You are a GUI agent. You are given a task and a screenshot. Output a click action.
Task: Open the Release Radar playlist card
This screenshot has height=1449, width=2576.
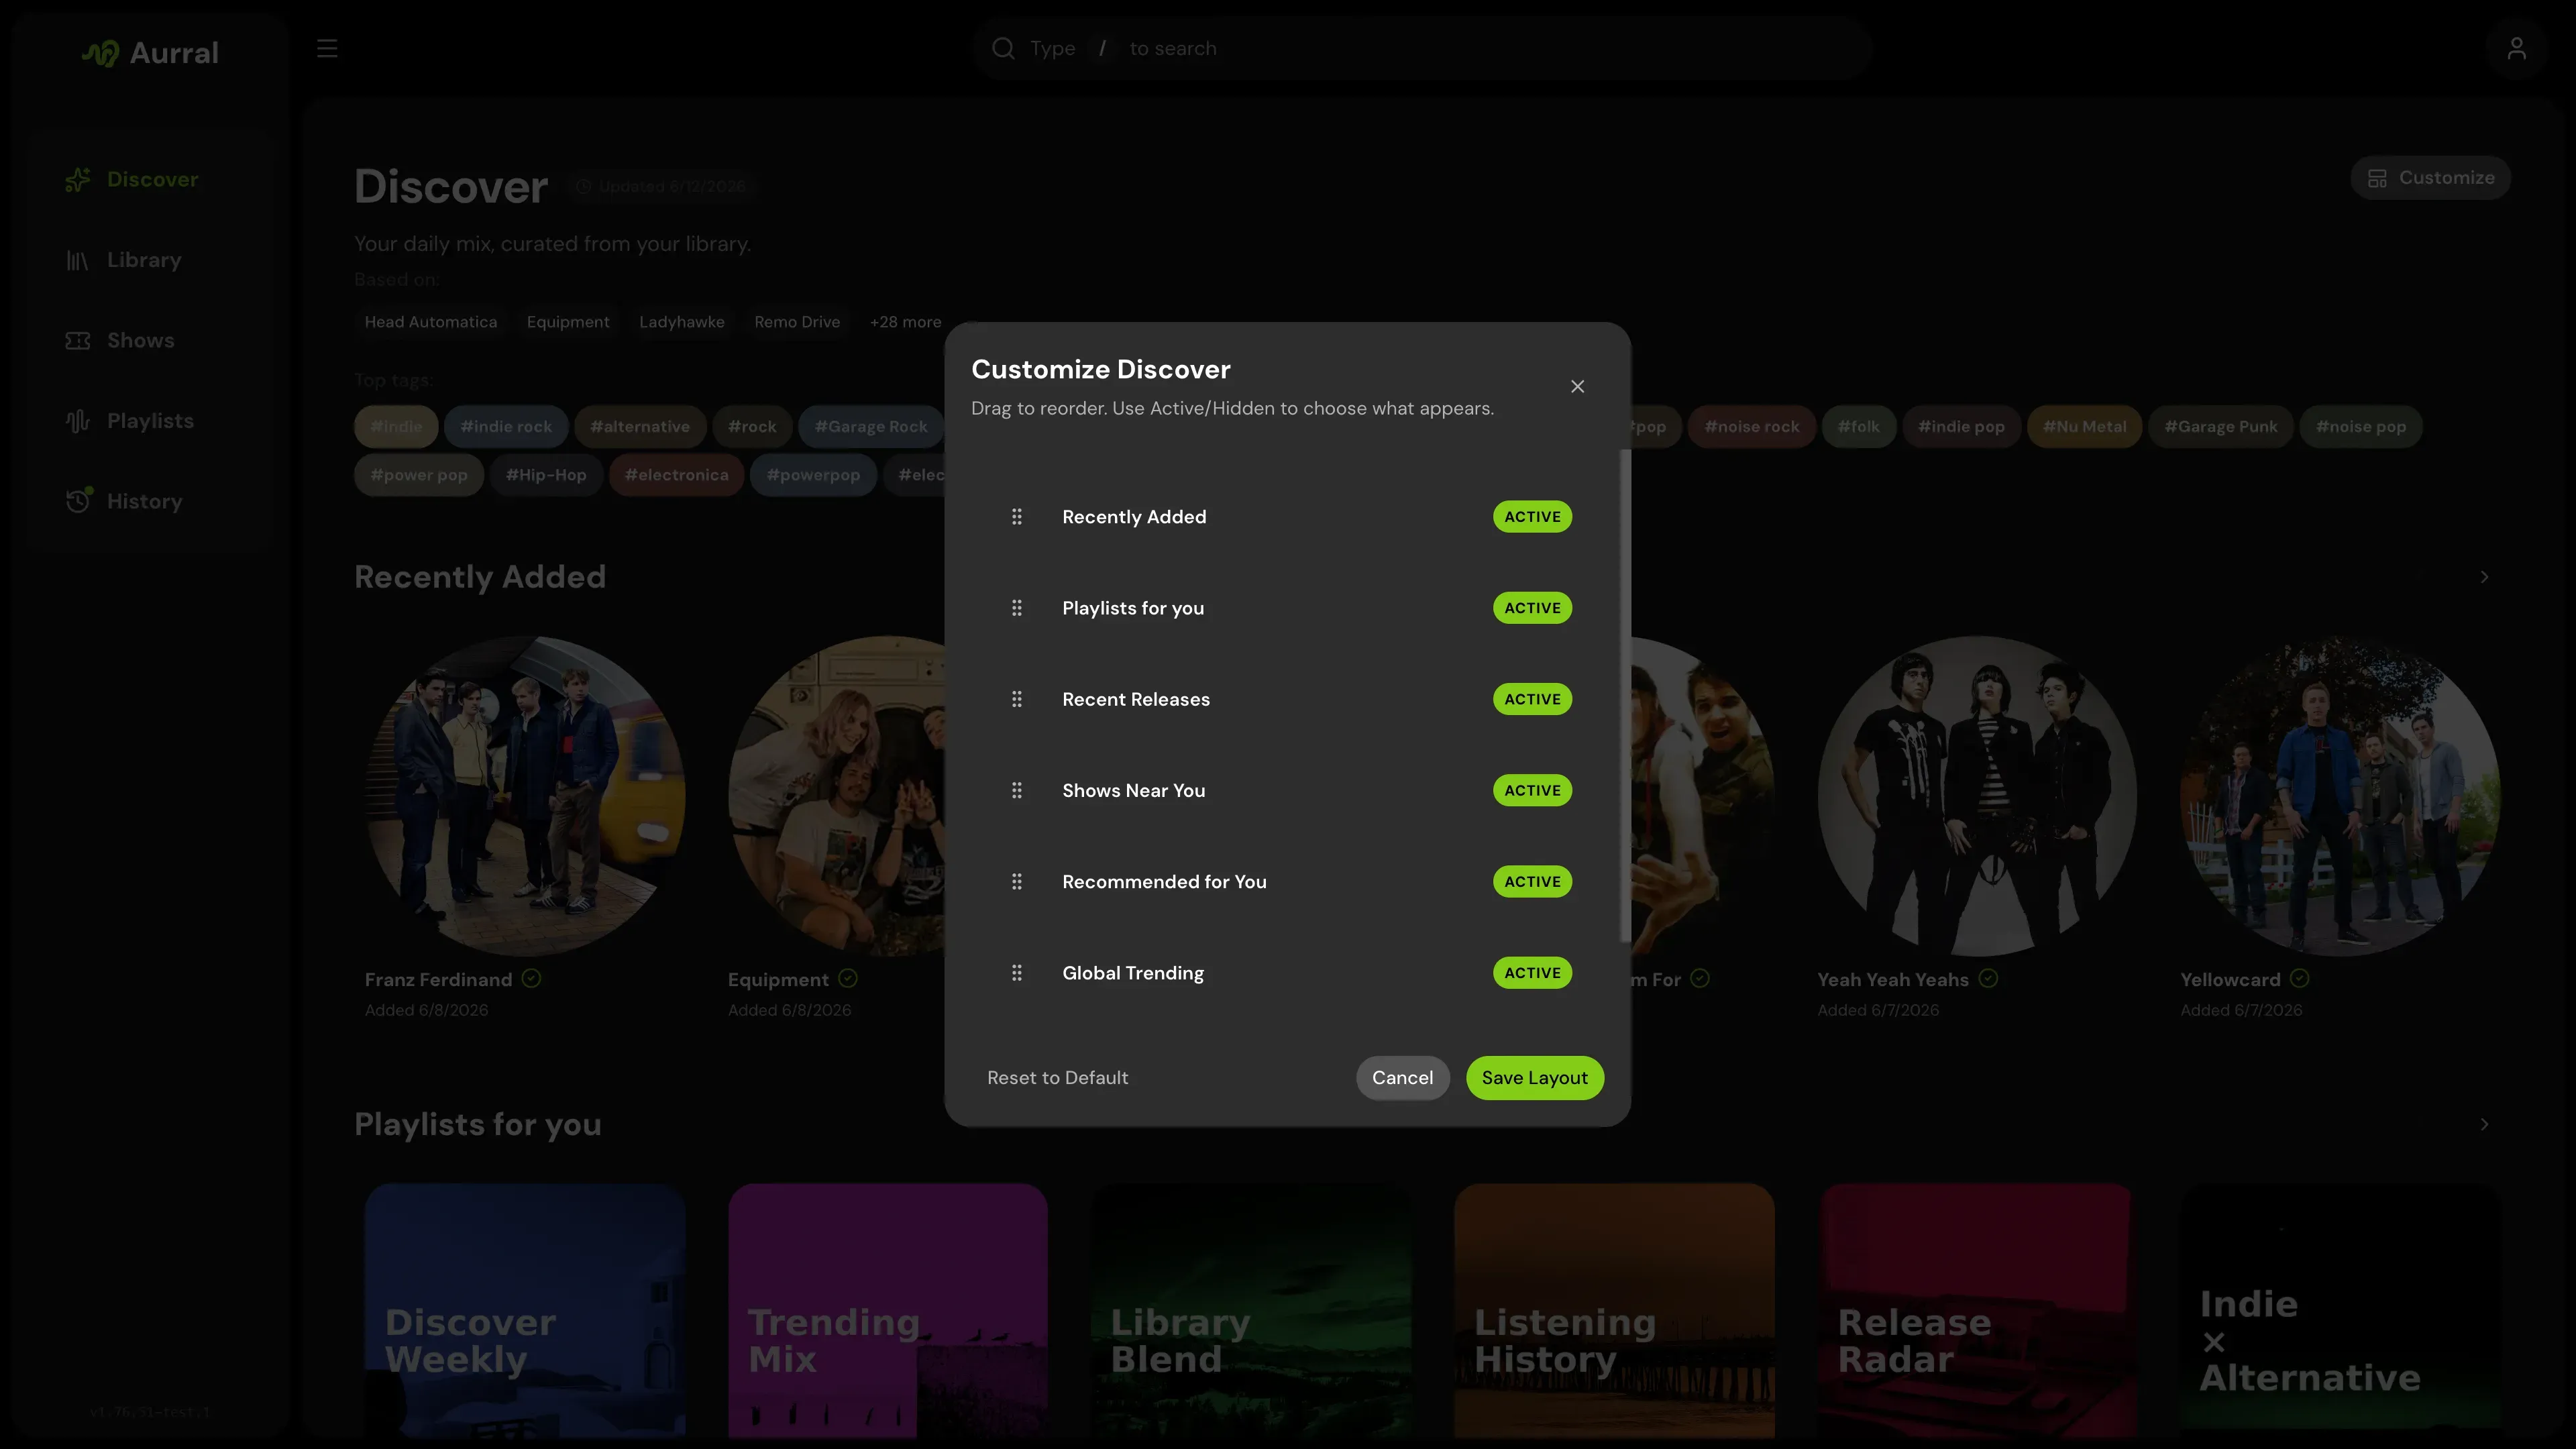[1977, 1311]
